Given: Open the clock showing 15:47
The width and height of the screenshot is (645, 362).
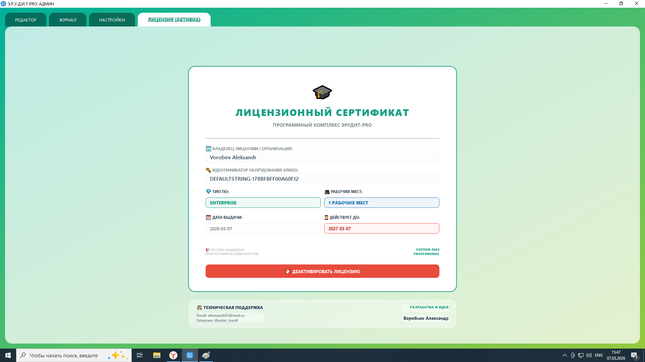Looking at the screenshot, I should point(616,355).
